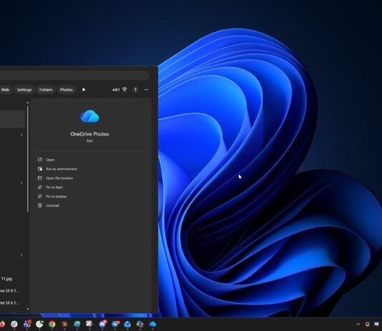
Task: Click the results list vertical scrollbar thumb
Action: point(27,159)
